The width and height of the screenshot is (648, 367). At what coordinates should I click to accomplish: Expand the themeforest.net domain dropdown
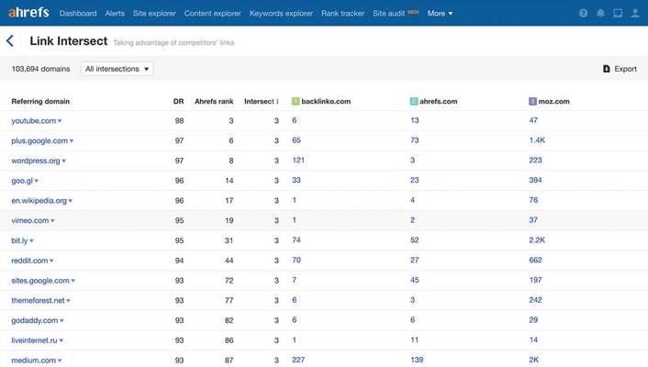click(68, 300)
